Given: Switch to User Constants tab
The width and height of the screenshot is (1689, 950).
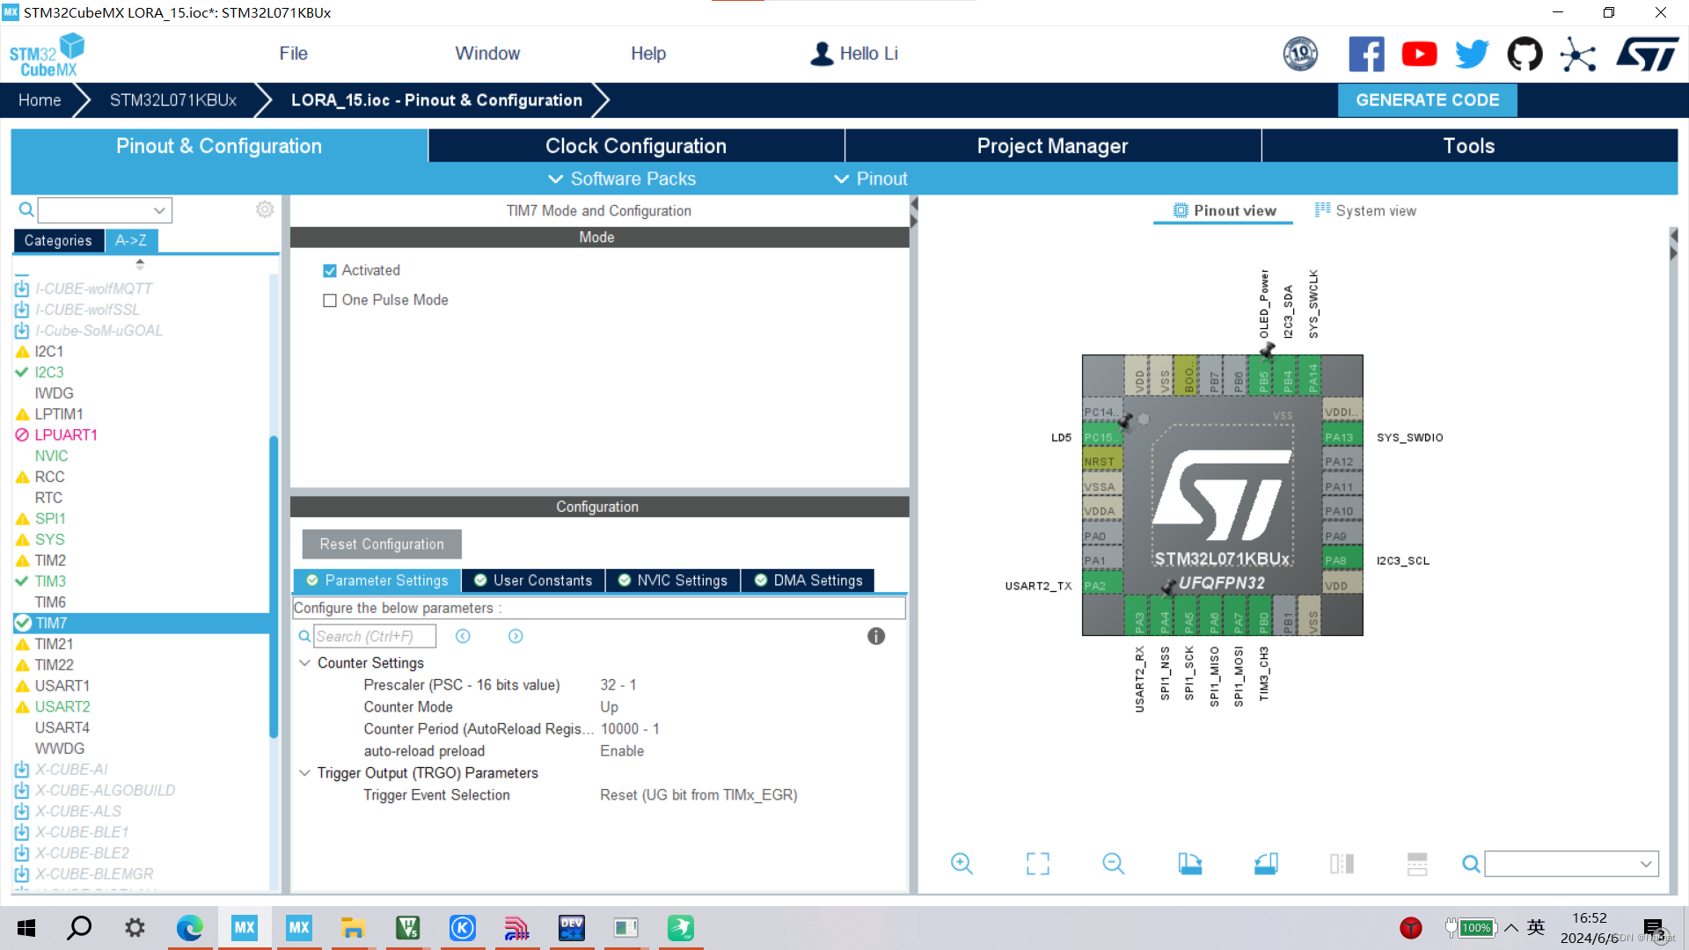Looking at the screenshot, I should 533,581.
